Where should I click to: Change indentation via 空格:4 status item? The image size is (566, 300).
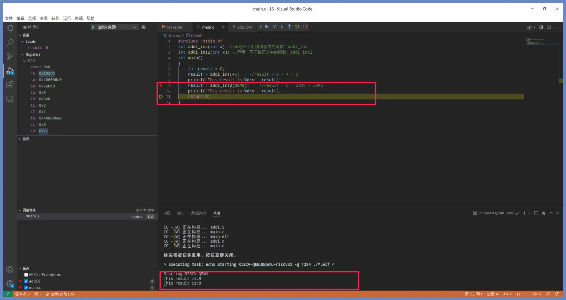point(492,294)
